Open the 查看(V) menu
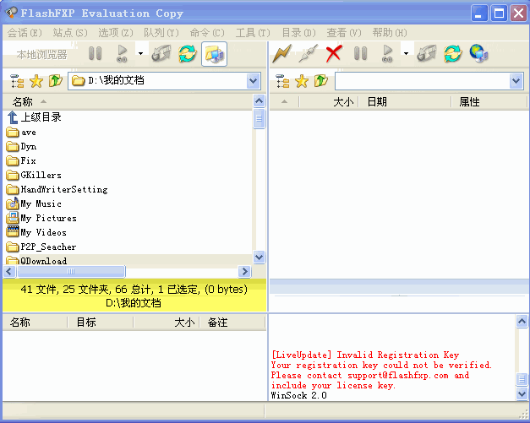 tap(344, 33)
